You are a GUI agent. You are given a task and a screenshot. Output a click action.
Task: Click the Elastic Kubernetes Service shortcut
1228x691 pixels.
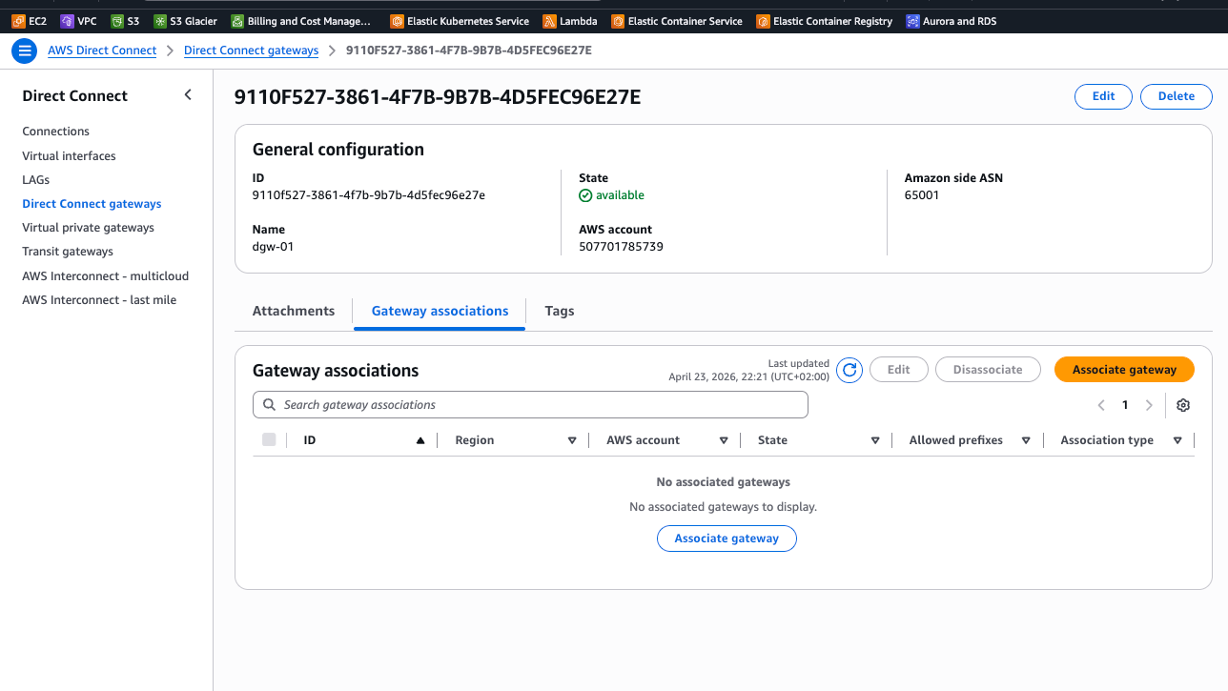[x=460, y=21]
